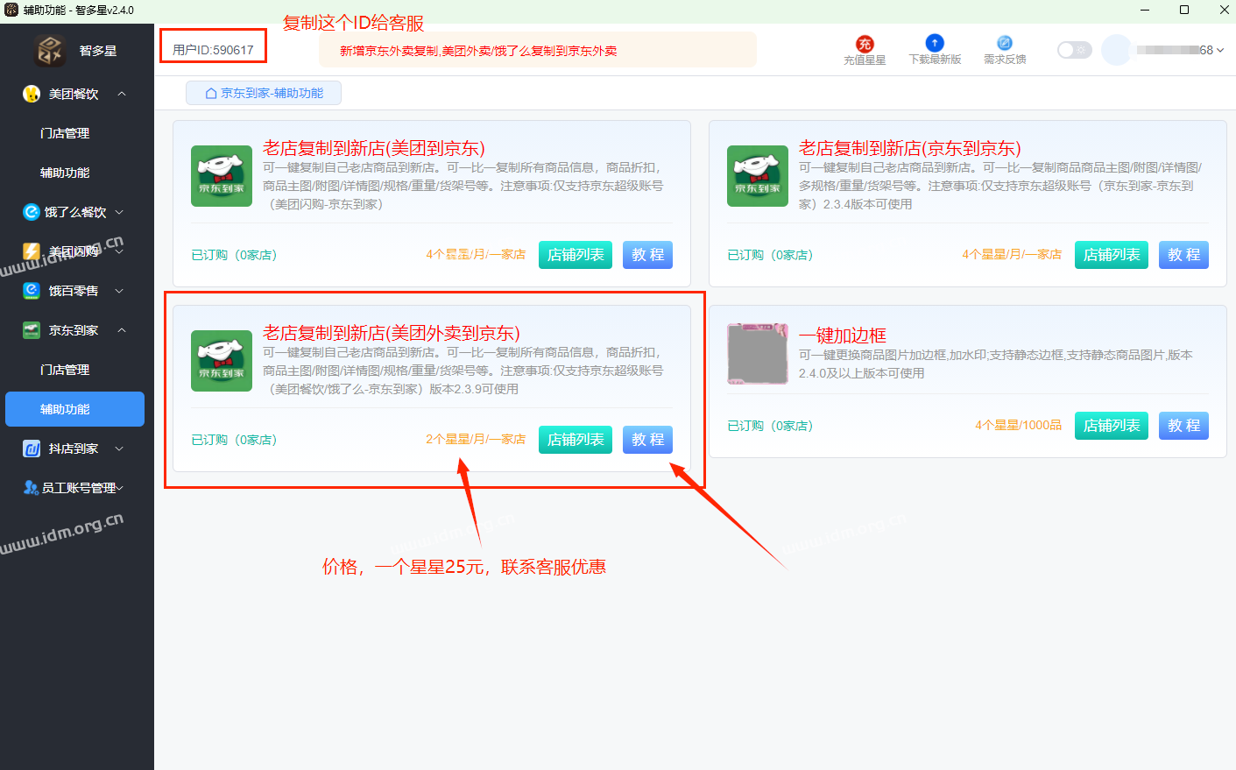The width and height of the screenshot is (1236, 770).
Task: Expand the 美团闪购 menu chevron
Action: (x=119, y=251)
